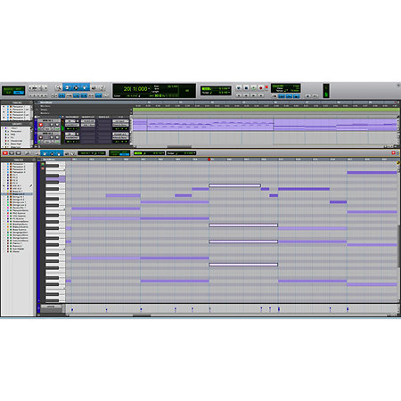Select the Pencil tool in the top toolbar
This screenshot has width=401, height=401.
[102, 87]
